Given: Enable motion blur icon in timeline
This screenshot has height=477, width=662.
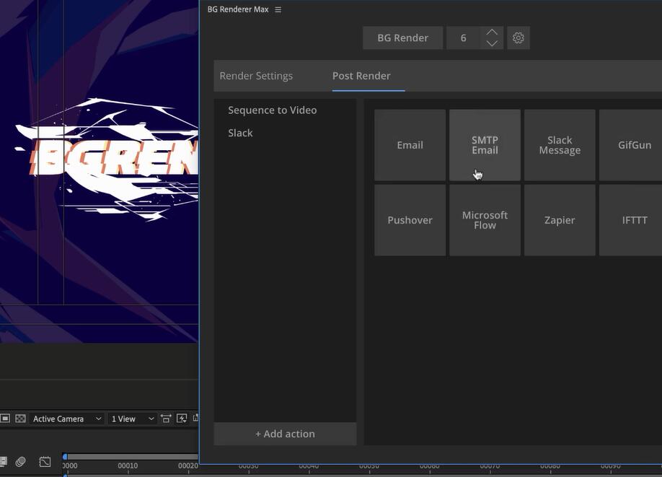Looking at the screenshot, I should pos(21,462).
